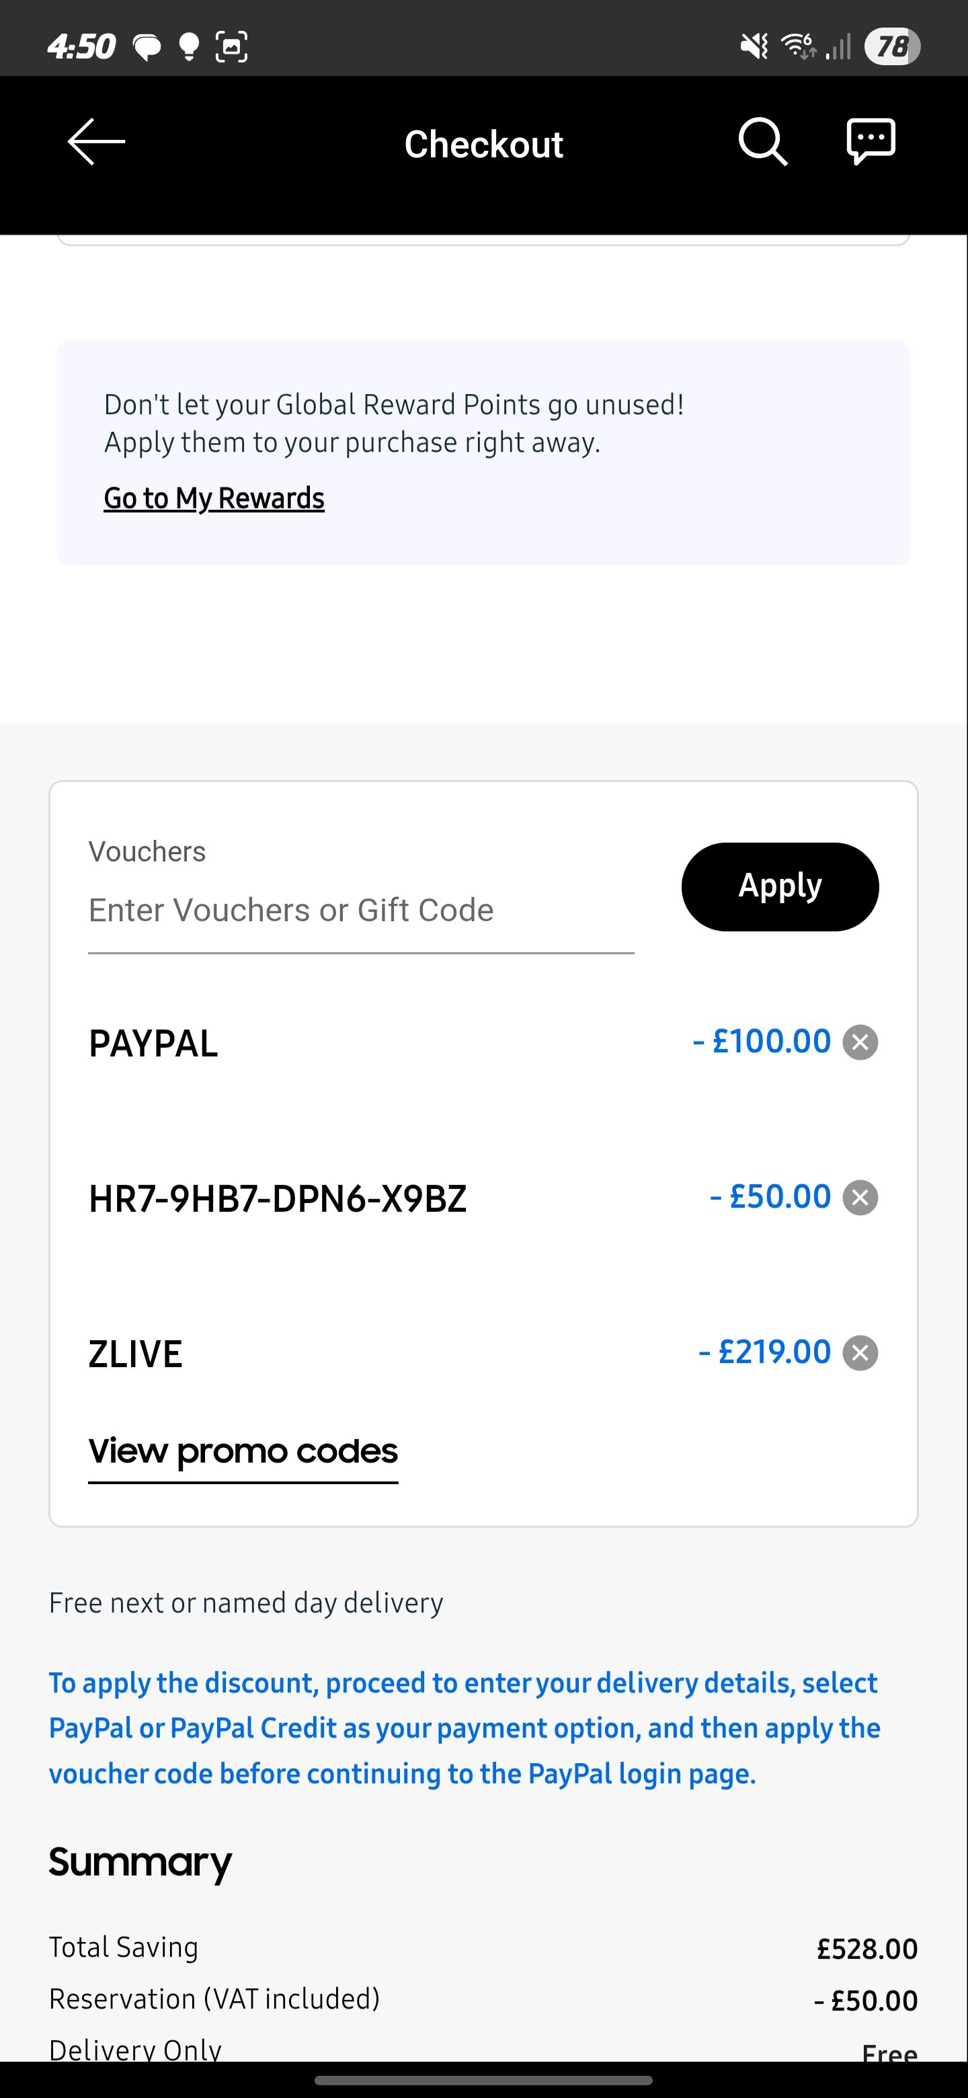Tap the screen capture status icon
This screenshot has width=968, height=2098.
pyautogui.click(x=231, y=46)
